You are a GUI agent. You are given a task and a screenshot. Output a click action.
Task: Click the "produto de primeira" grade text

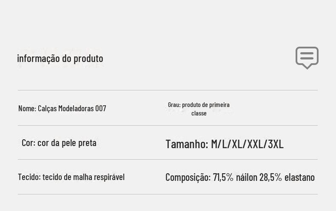tap(206, 105)
